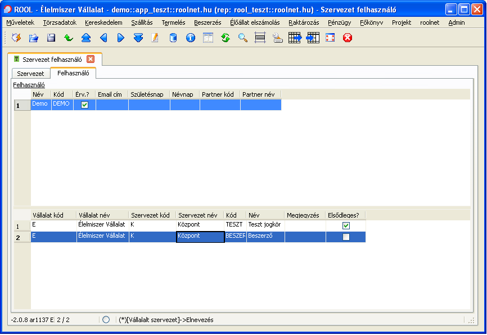
Task: Click the green refresh arrows icon
Action: coord(226,38)
